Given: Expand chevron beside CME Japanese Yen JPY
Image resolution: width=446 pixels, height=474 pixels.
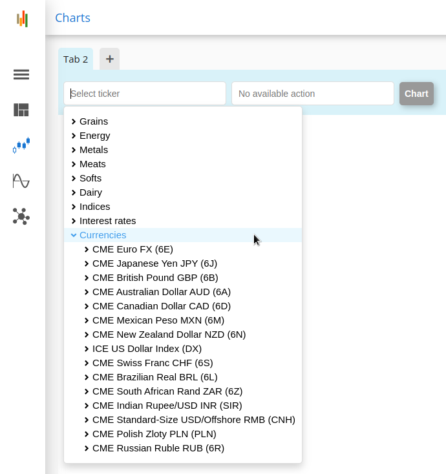Looking at the screenshot, I should tap(87, 263).
